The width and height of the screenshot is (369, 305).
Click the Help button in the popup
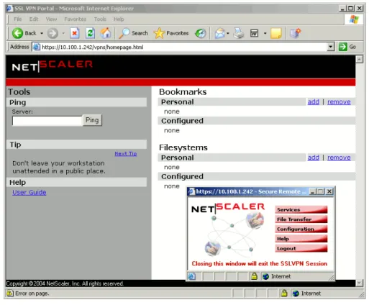[301, 239]
